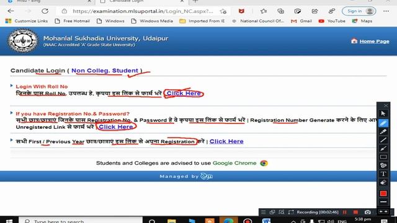Open Free Hotmail bookmark
Screen dimensions: 397x223
73,21
